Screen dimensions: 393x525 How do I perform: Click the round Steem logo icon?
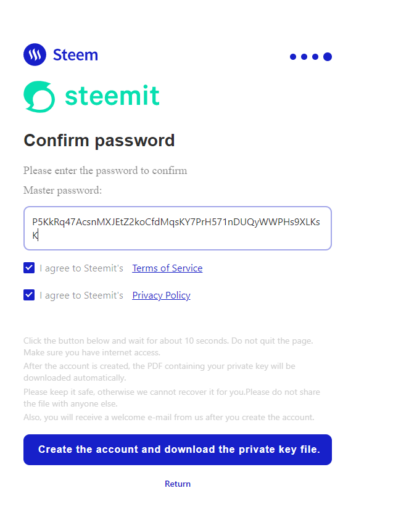point(35,55)
